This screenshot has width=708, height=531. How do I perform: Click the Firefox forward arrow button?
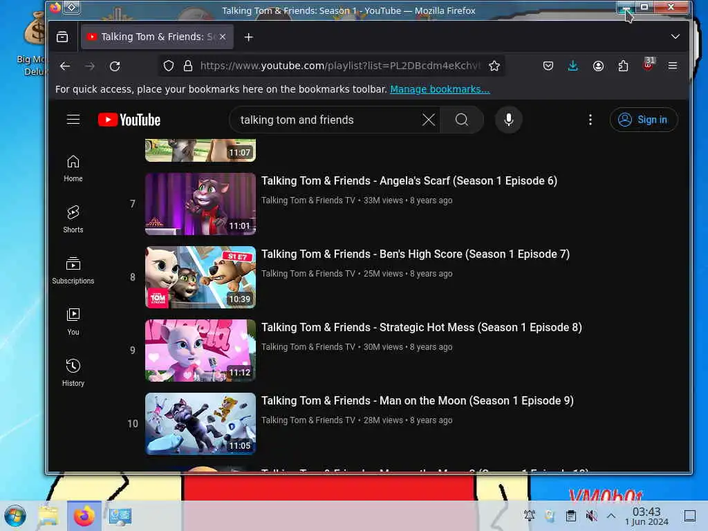(90, 66)
